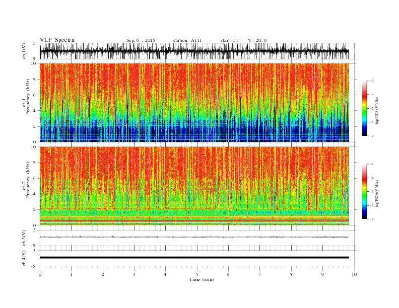Screen dimensions: 399x308
Task: Click the "2" kHz tick of ch.2 frequency axis
Action: (x=35, y=210)
